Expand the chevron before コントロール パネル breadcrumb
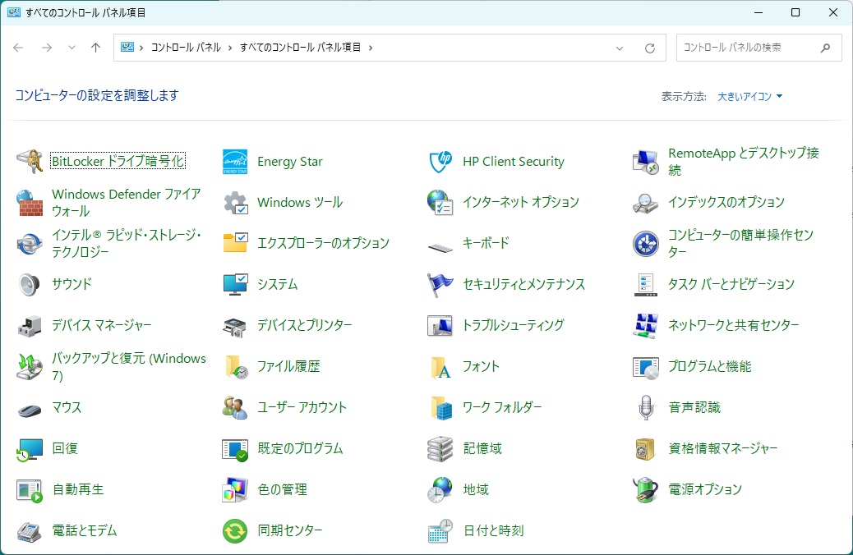The image size is (853, 555). (x=141, y=48)
